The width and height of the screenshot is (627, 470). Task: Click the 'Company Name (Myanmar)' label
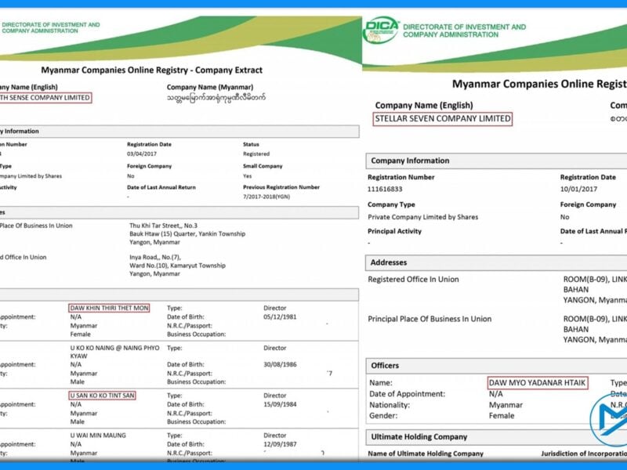(210, 87)
